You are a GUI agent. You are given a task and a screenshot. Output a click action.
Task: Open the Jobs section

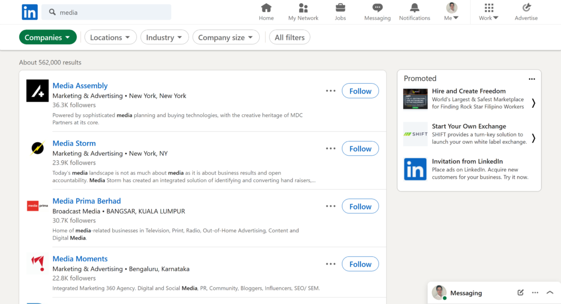click(x=340, y=12)
